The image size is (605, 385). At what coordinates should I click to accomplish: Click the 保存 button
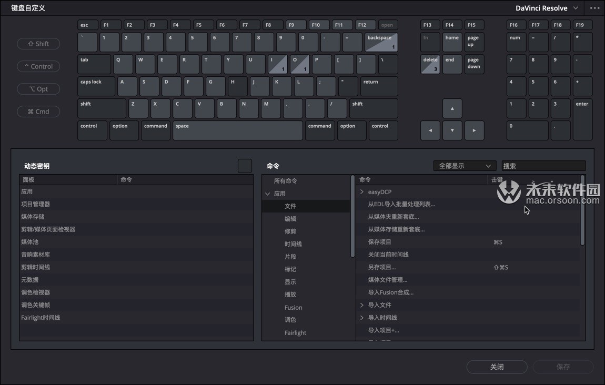(563, 367)
